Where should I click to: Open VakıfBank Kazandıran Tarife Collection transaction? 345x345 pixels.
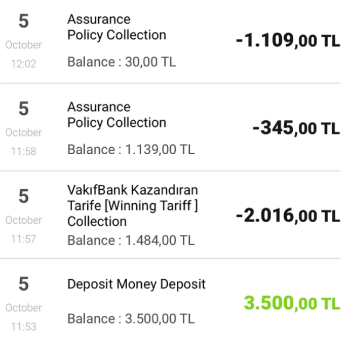[170, 215]
